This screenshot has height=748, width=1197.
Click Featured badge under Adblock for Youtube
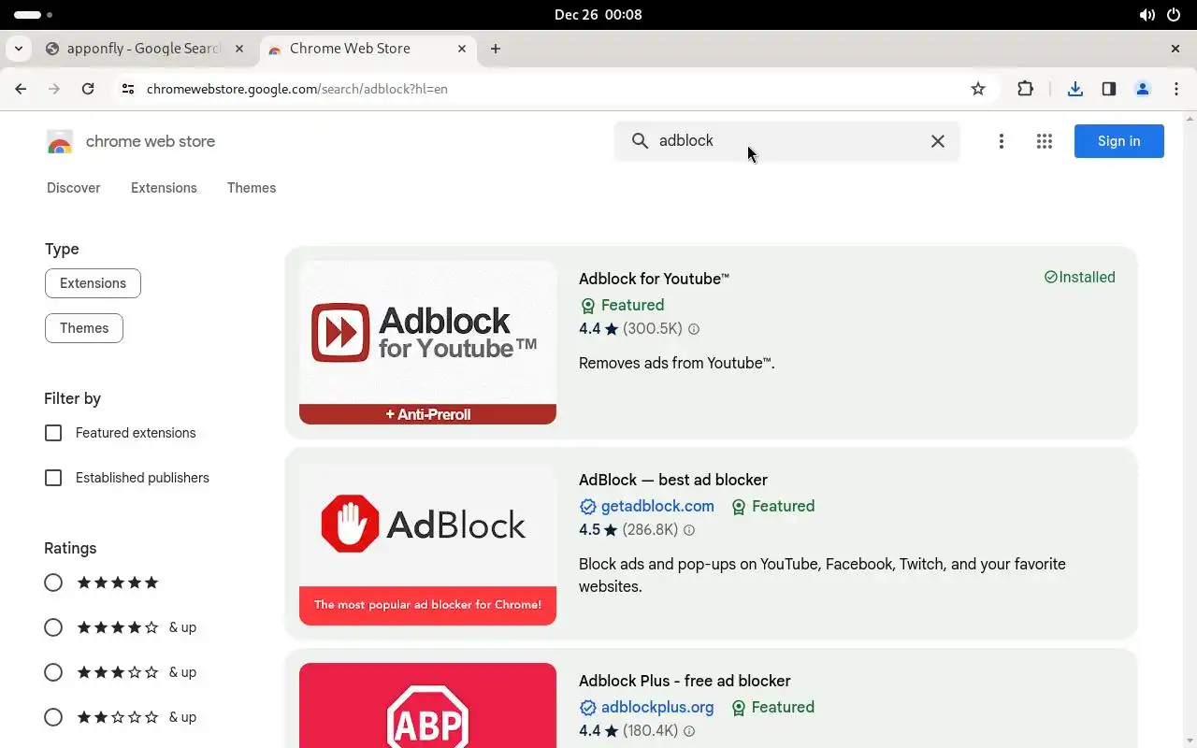click(622, 305)
